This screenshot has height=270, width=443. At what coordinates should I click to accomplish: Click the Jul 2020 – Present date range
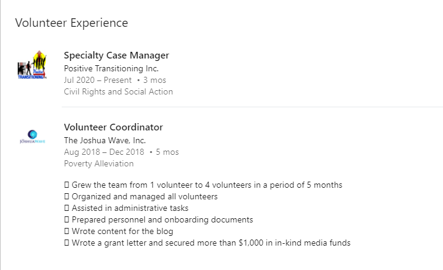coord(98,80)
